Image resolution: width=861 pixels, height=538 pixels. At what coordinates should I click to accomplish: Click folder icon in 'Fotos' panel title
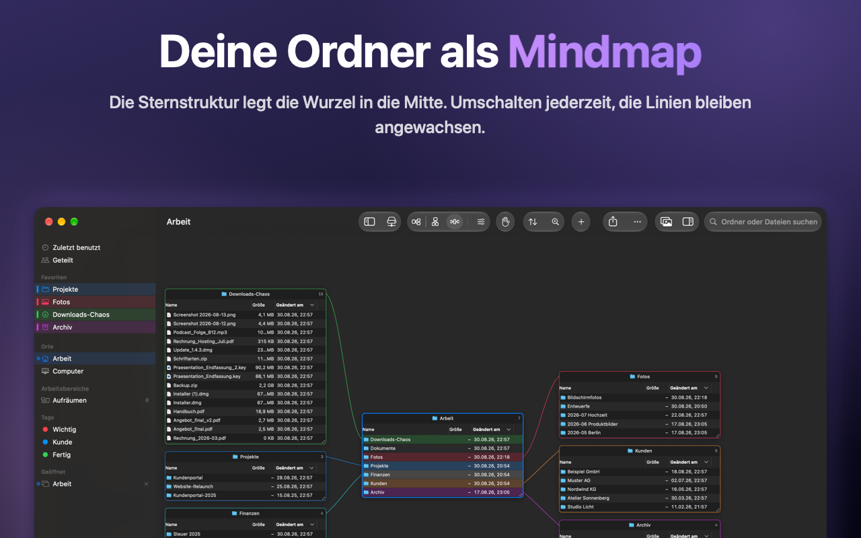click(632, 377)
